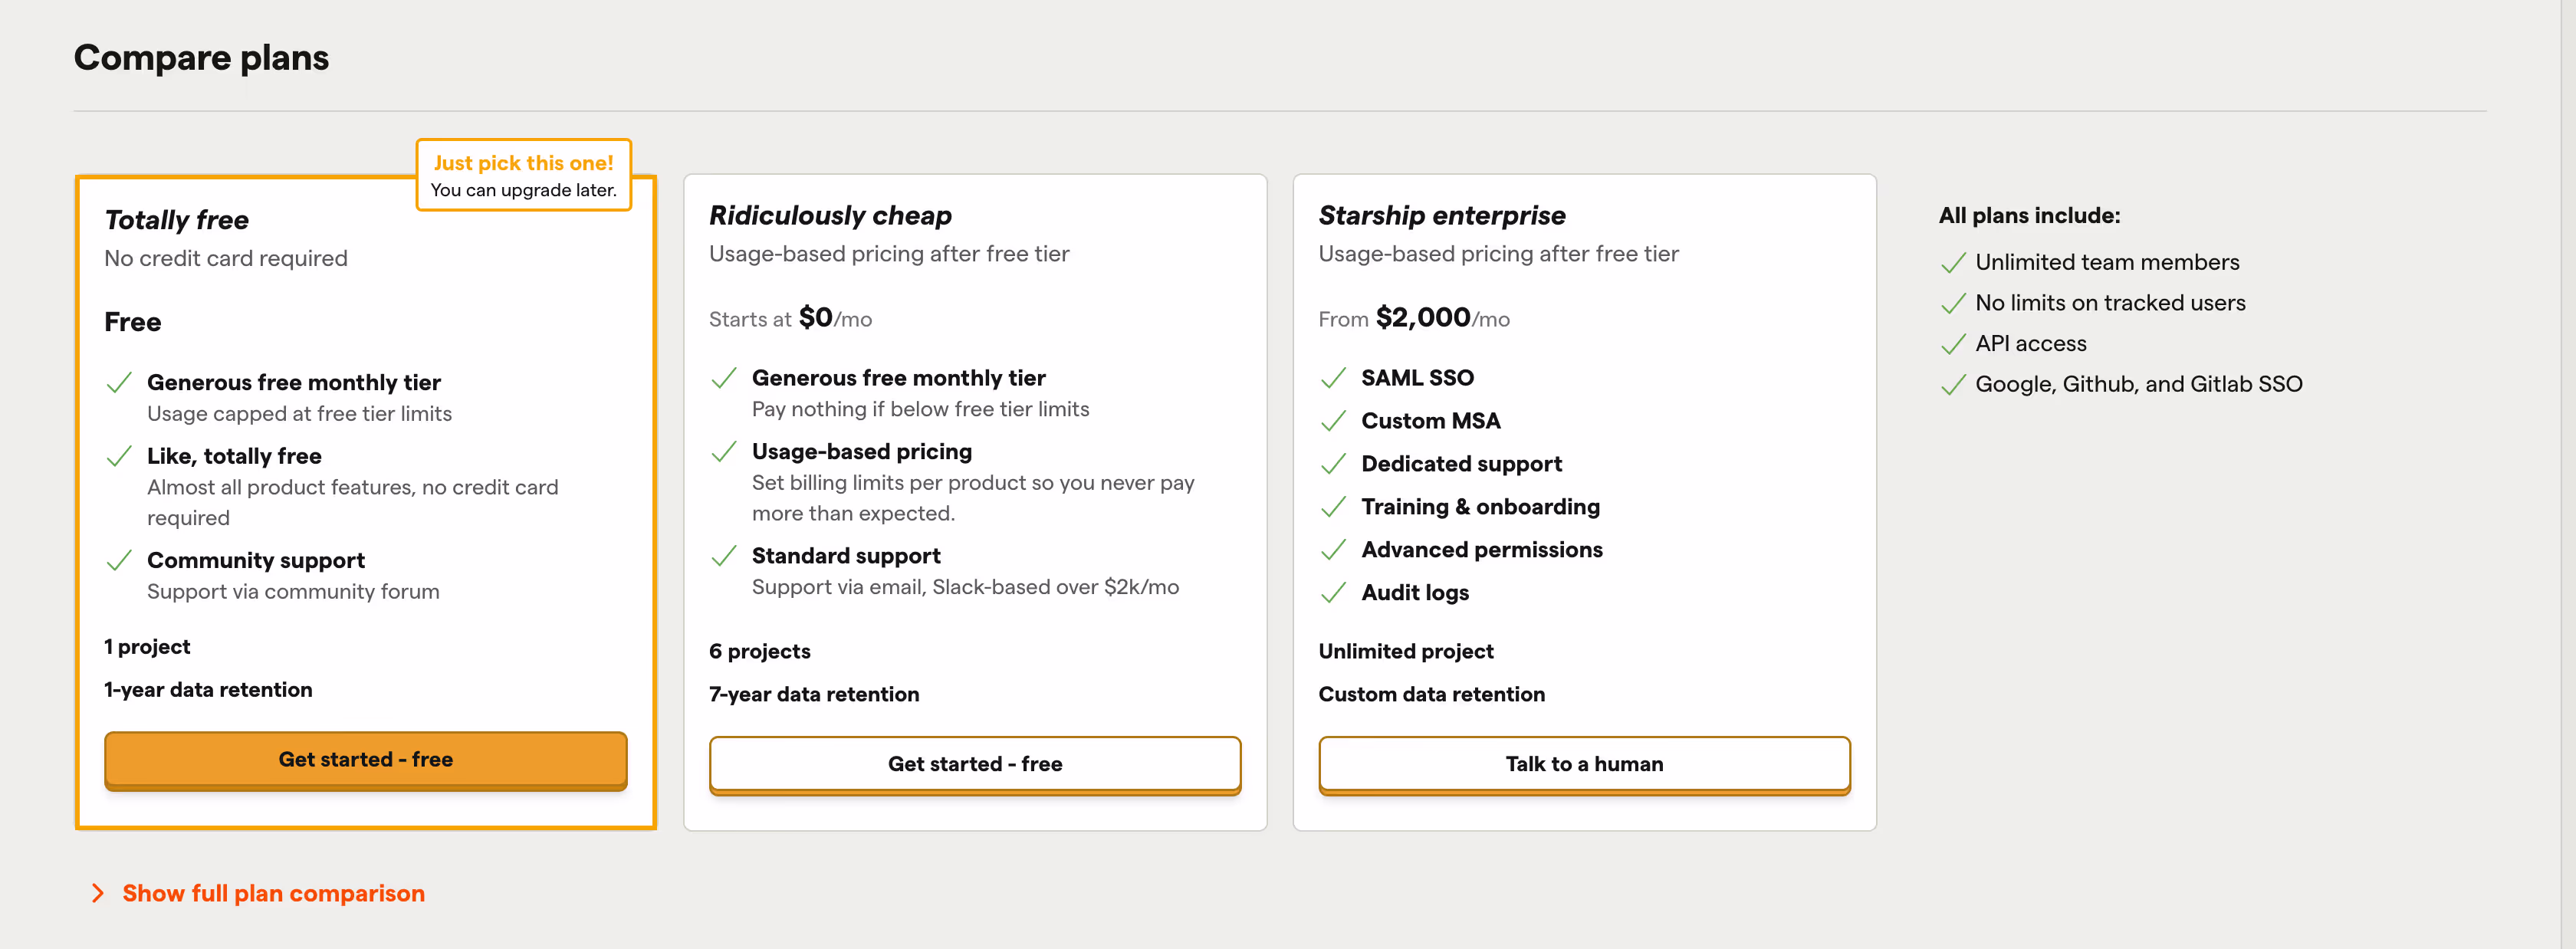Screen dimensions: 2576x949
Task: Click checkmark beside Training & onboarding
Action: (1332, 507)
